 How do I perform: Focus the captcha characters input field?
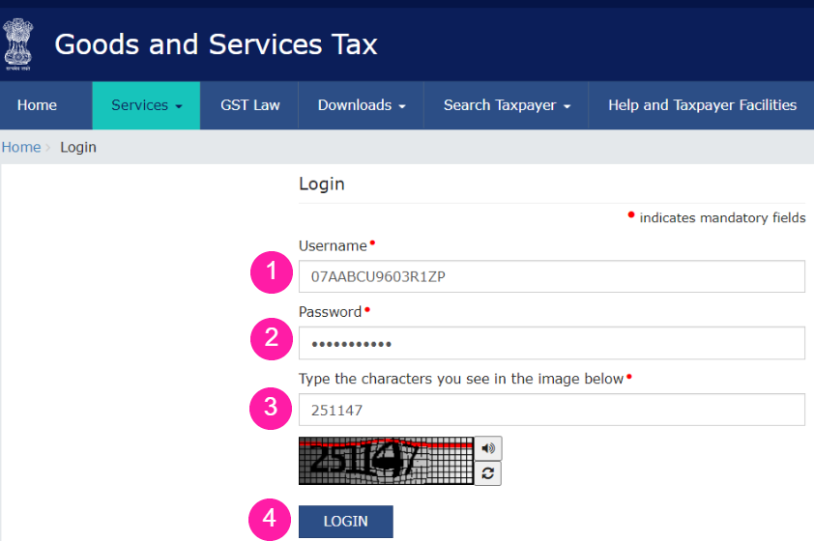pos(552,410)
